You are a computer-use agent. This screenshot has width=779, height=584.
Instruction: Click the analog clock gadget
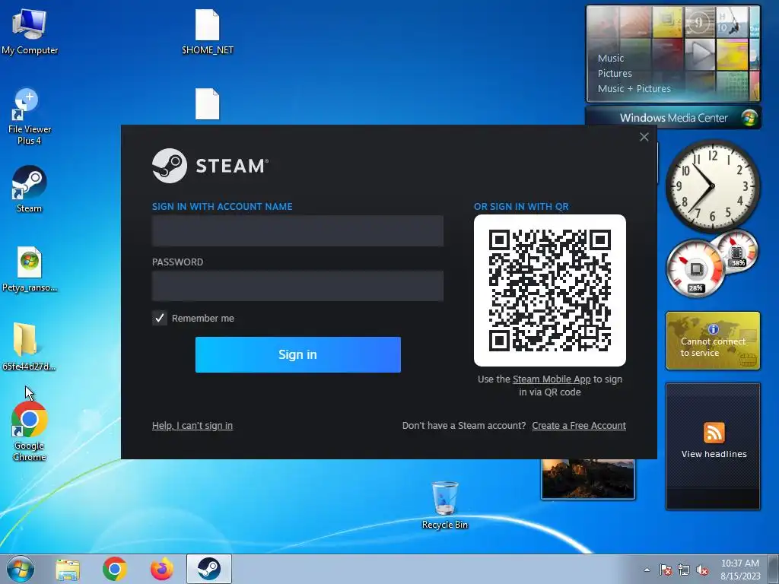pos(712,186)
